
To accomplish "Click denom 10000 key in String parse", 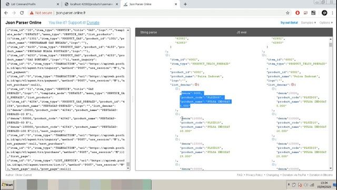I will [x=186, y=118].
